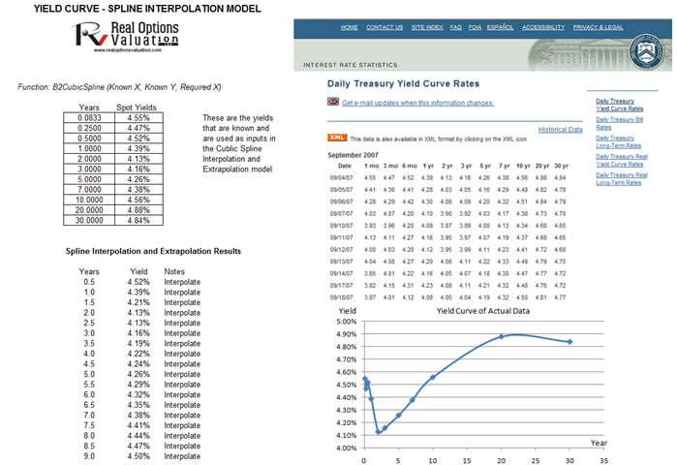Click the Treasury seal emblem
Viewport: 677px width, 465px height.
(x=646, y=52)
